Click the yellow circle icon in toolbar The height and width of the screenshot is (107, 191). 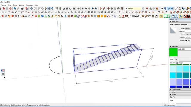point(161,16)
